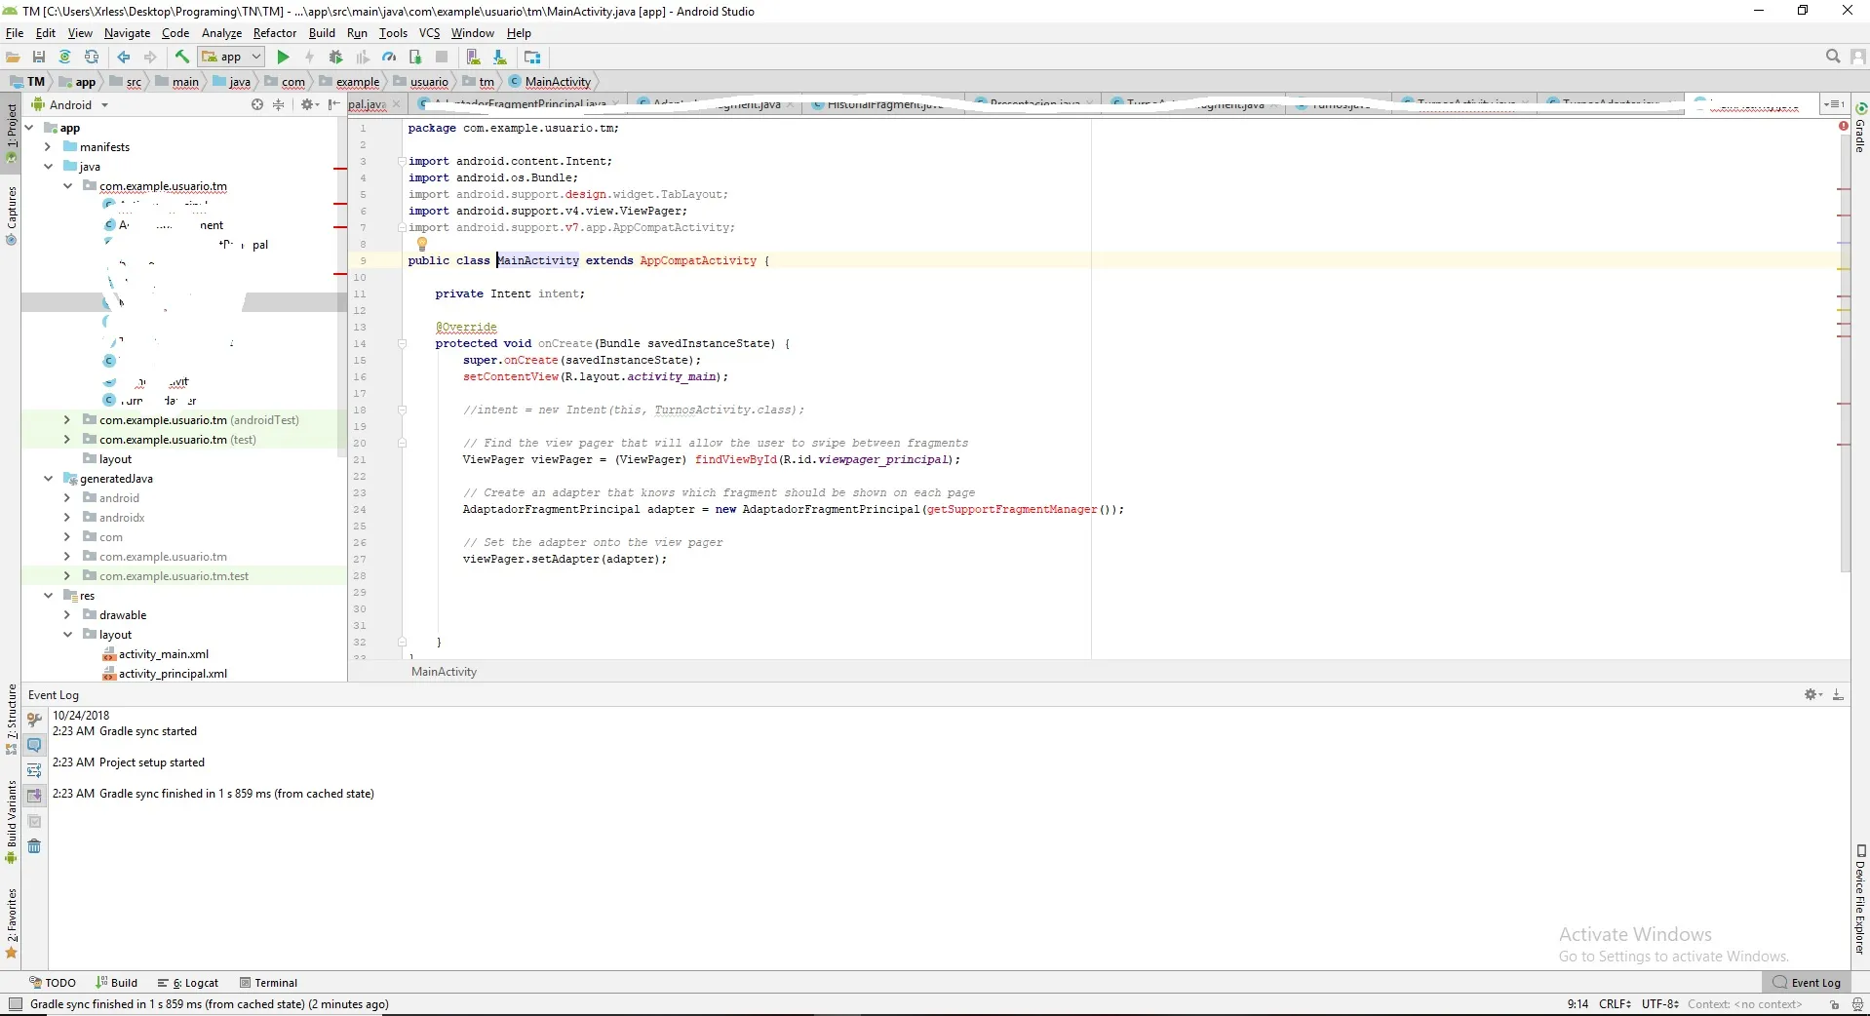Expand the manifests folder
This screenshot has height=1016, width=1870.
tap(48, 147)
